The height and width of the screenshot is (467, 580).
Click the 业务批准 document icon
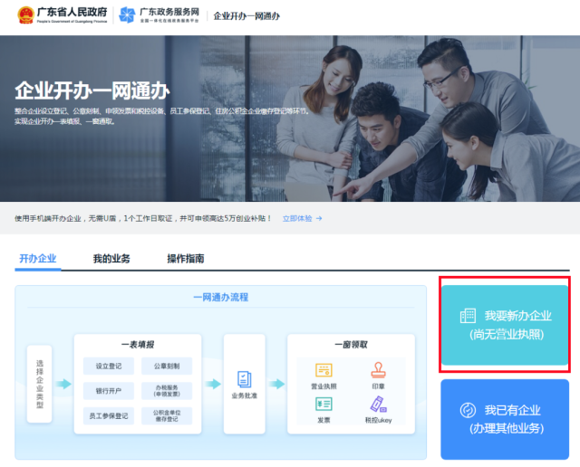coord(244,380)
